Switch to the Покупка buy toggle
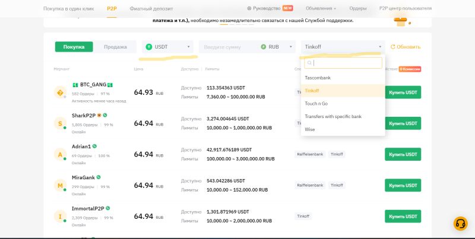This screenshot has height=239, width=475. point(74,47)
